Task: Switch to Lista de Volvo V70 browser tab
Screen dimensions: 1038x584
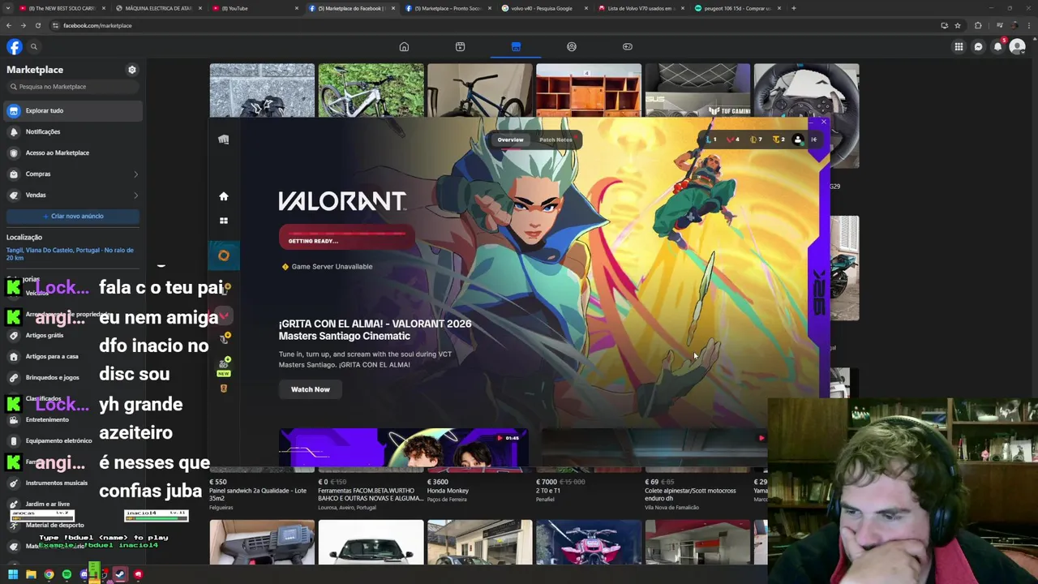Action: tap(641, 8)
